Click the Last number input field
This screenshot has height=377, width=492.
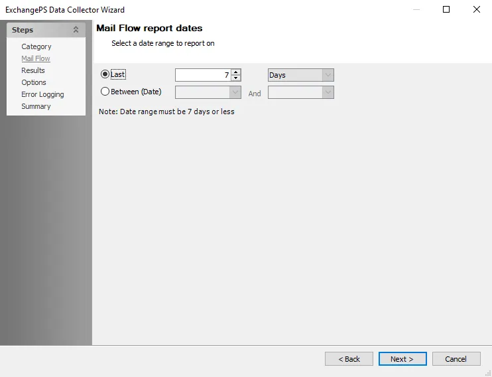coord(203,75)
